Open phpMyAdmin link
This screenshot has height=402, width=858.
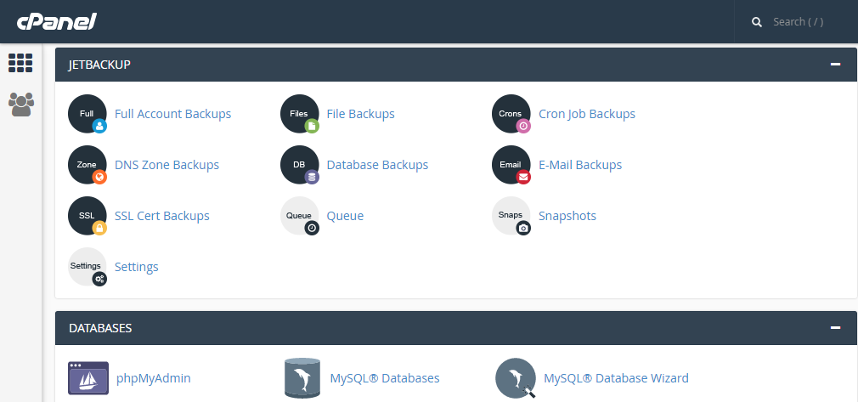[x=154, y=378]
